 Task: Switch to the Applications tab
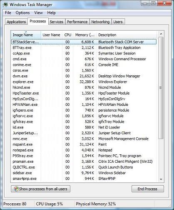click(x=16, y=22)
